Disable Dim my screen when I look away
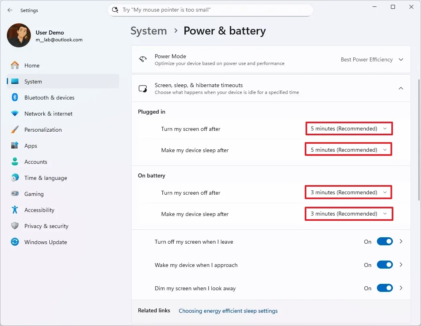This screenshot has width=421, height=326. pyautogui.click(x=385, y=288)
